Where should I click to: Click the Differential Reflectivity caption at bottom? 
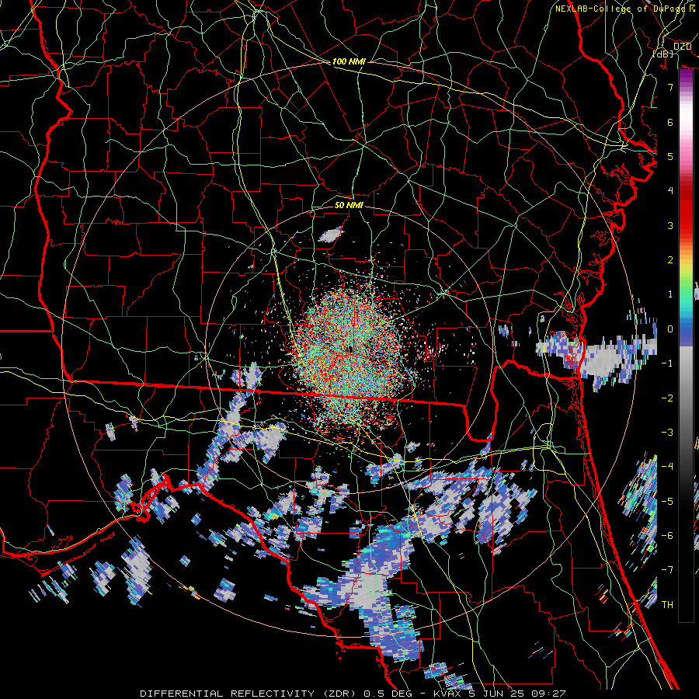[x=353, y=694]
